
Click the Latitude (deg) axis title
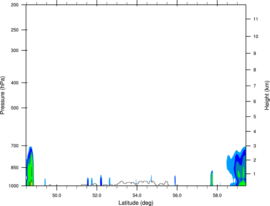(x=136, y=203)
